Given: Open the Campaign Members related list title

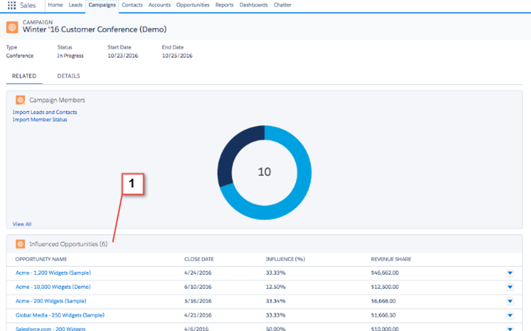Looking at the screenshot, I should (57, 100).
